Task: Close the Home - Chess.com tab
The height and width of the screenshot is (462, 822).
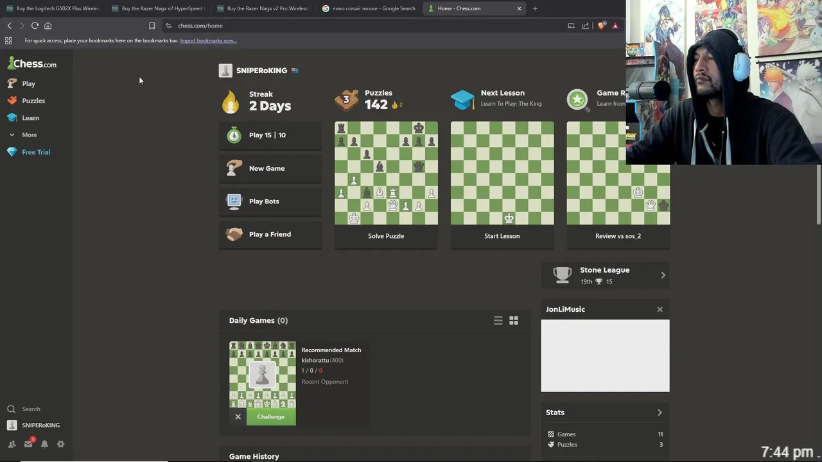Action: [519, 8]
